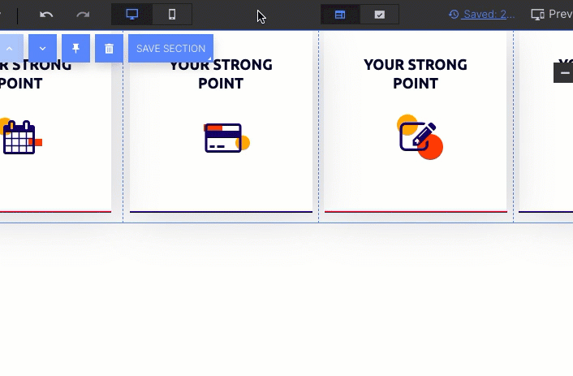Switch to mobile preview mode
573x376 pixels.
click(172, 15)
